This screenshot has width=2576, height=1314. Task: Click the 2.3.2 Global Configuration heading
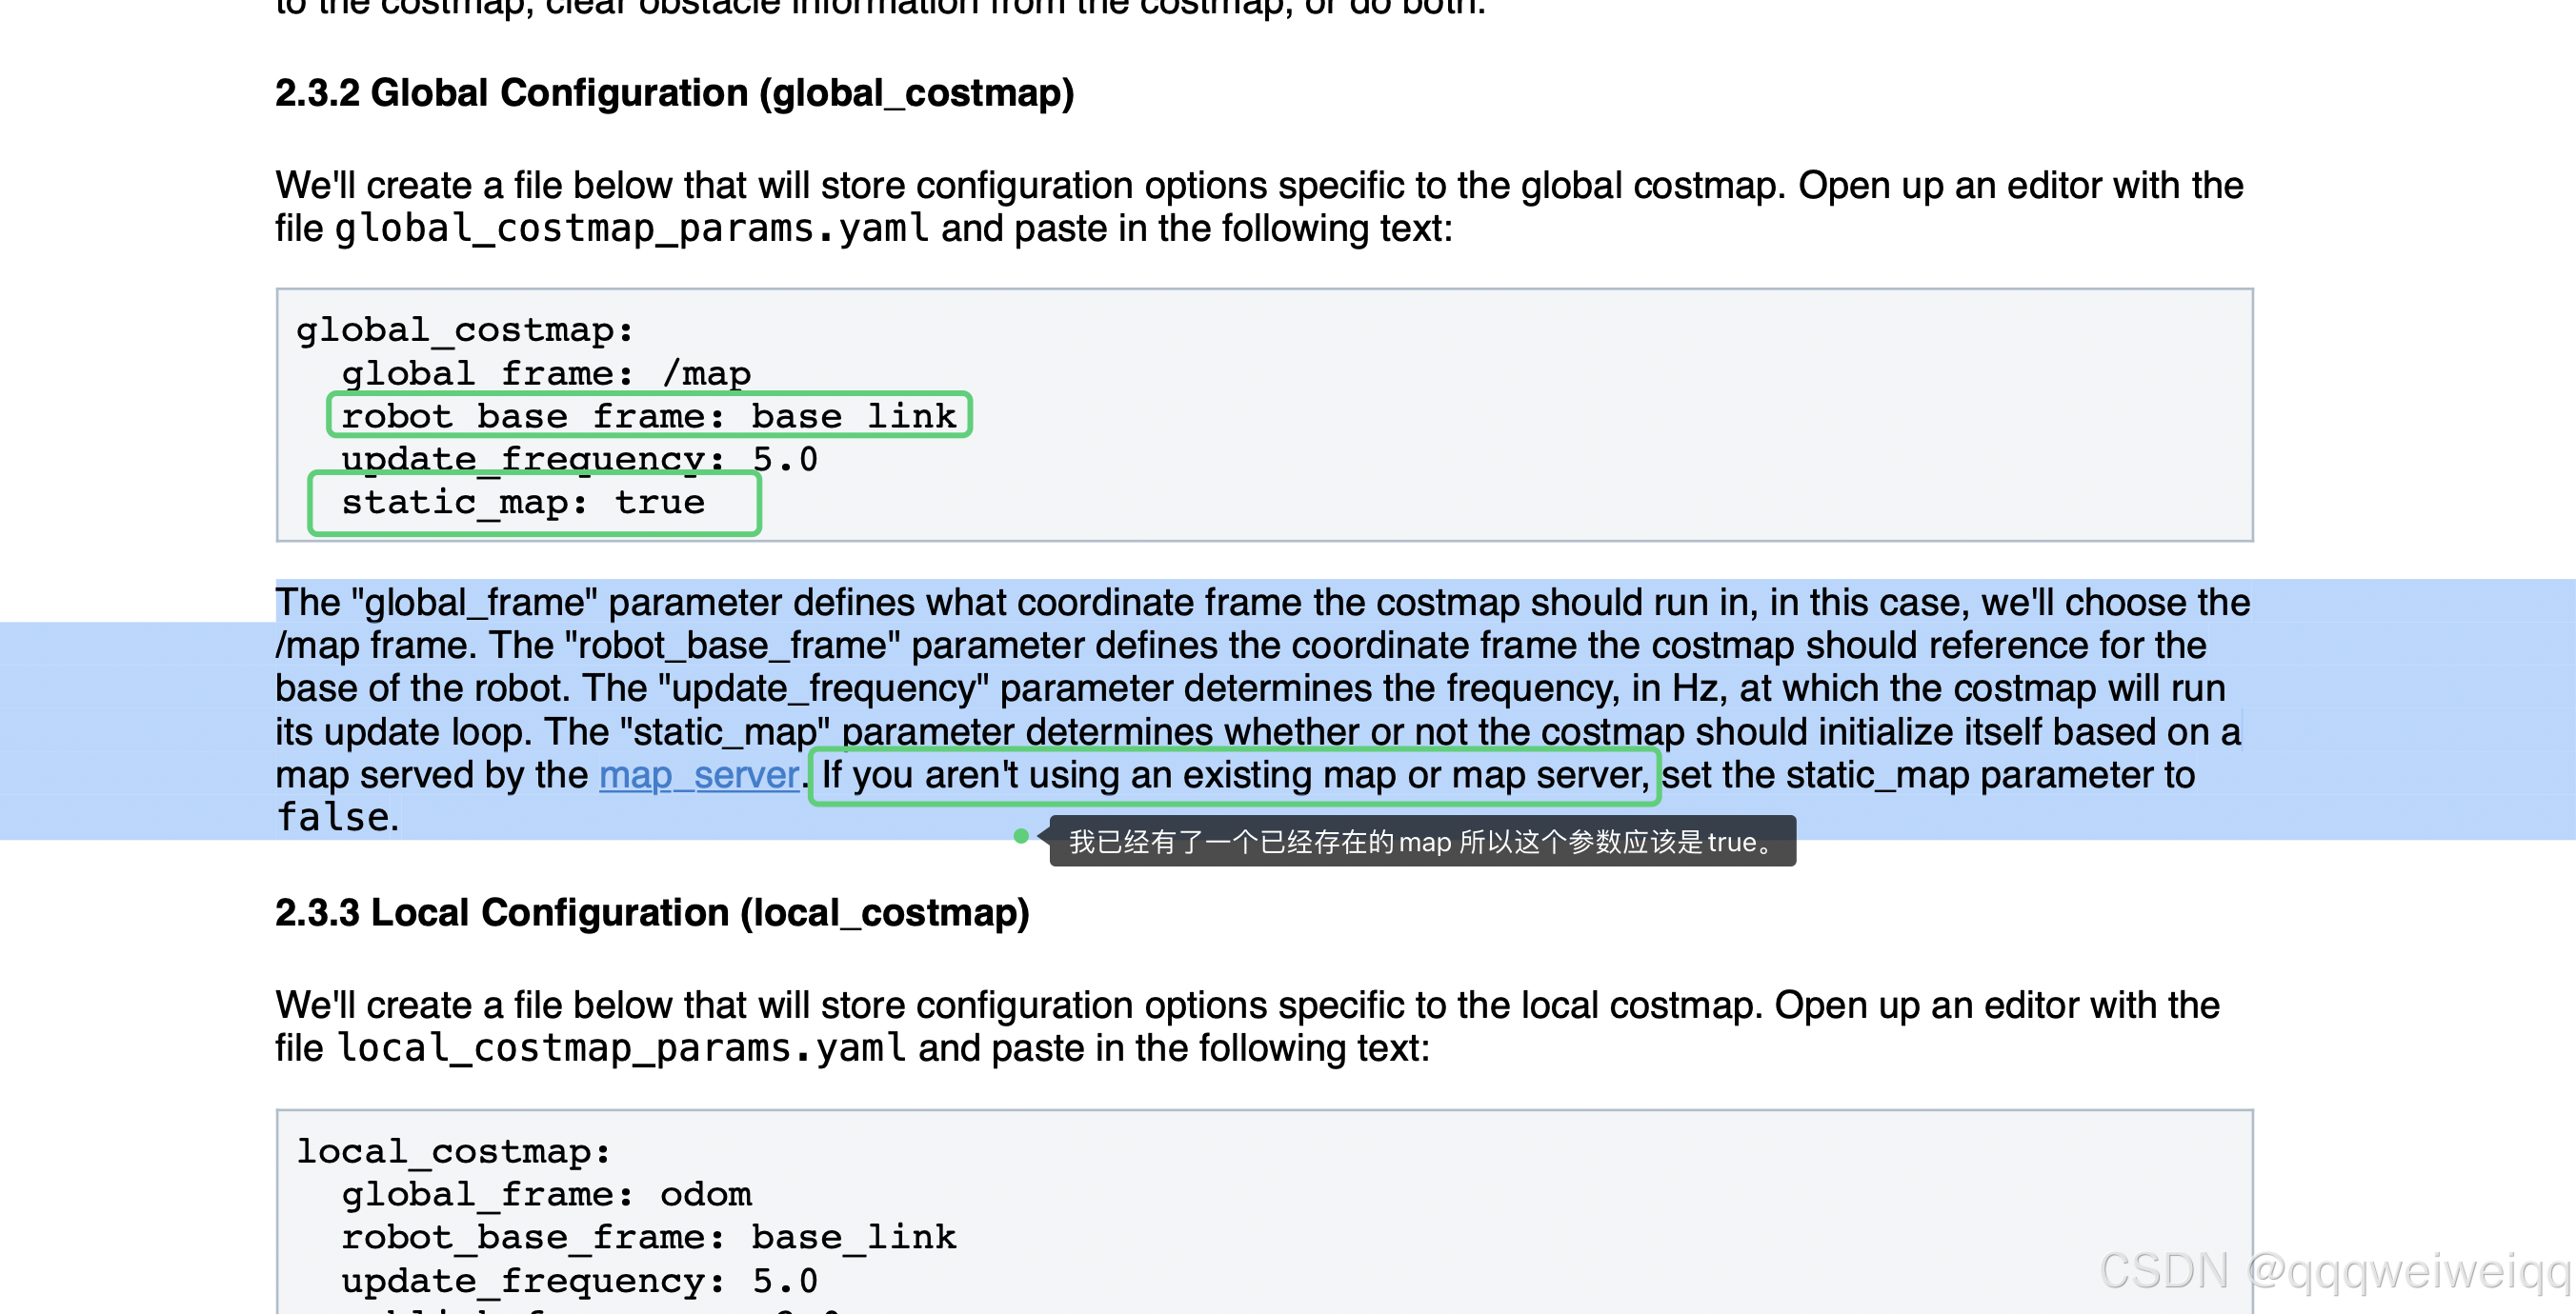click(674, 93)
